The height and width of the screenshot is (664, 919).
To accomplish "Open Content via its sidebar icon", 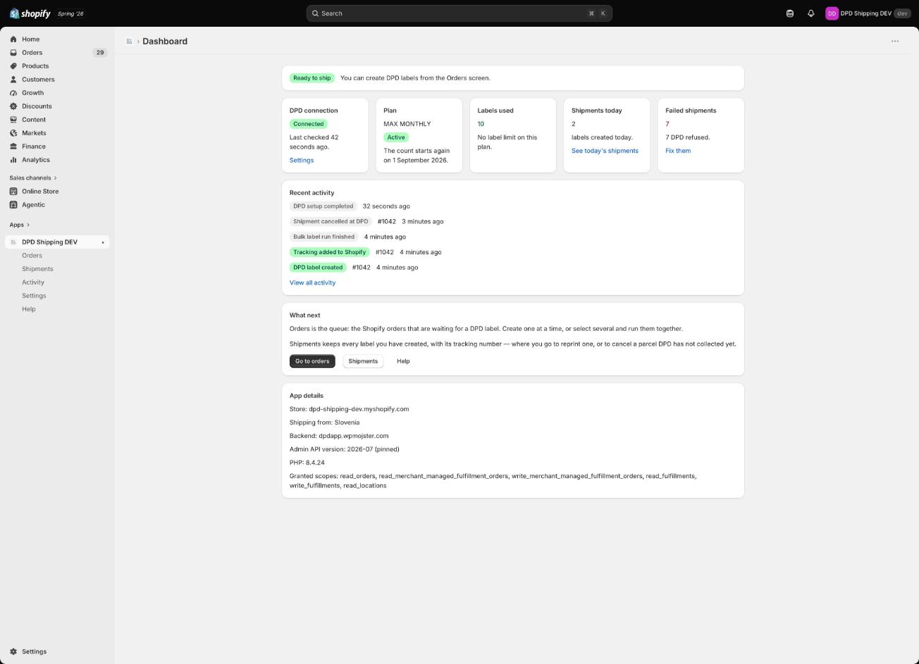I will 13,120.
